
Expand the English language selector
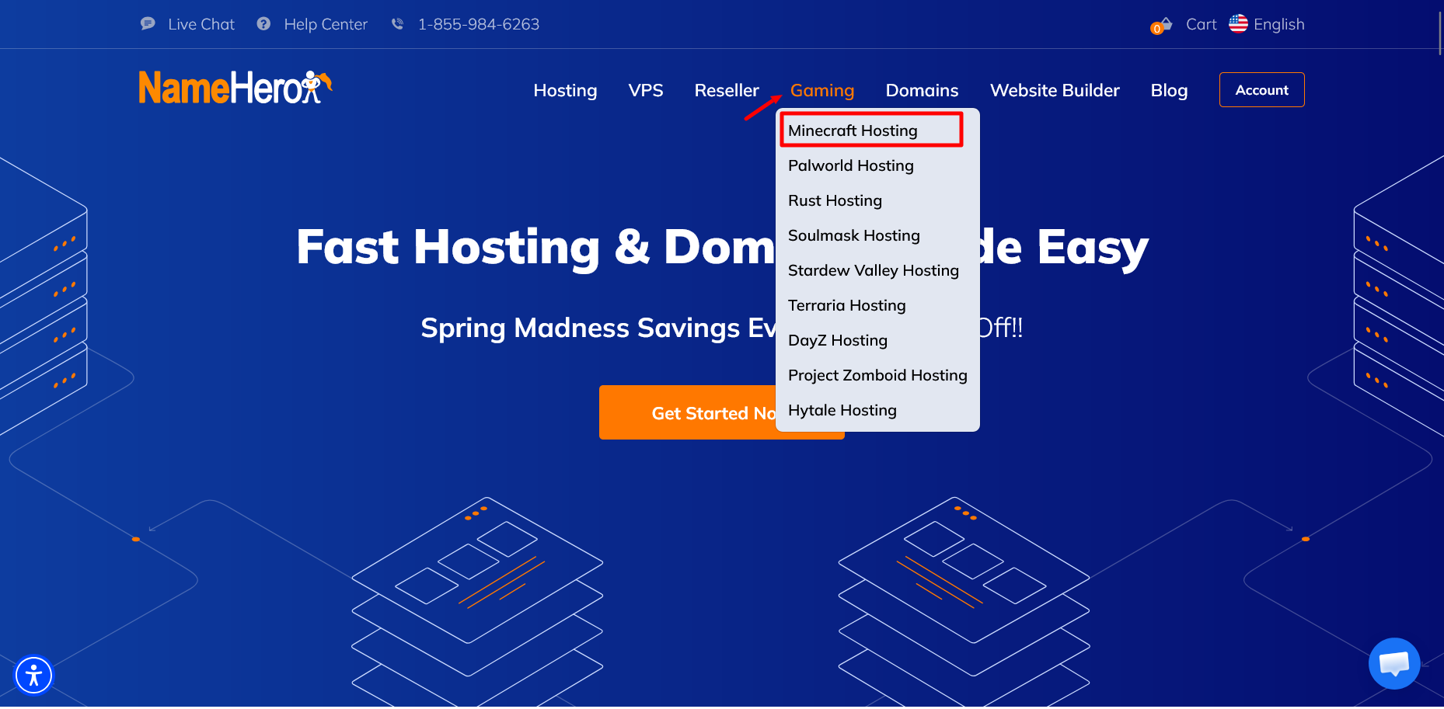pyautogui.click(x=1278, y=24)
